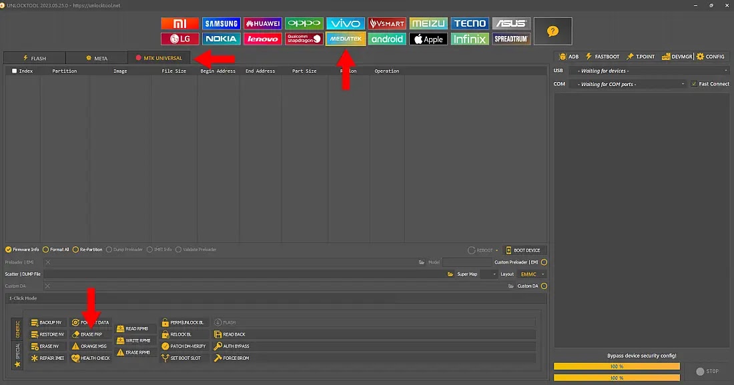The width and height of the screenshot is (734, 385).
Task: Select the Re-Partition radio option
Action: tap(87, 250)
